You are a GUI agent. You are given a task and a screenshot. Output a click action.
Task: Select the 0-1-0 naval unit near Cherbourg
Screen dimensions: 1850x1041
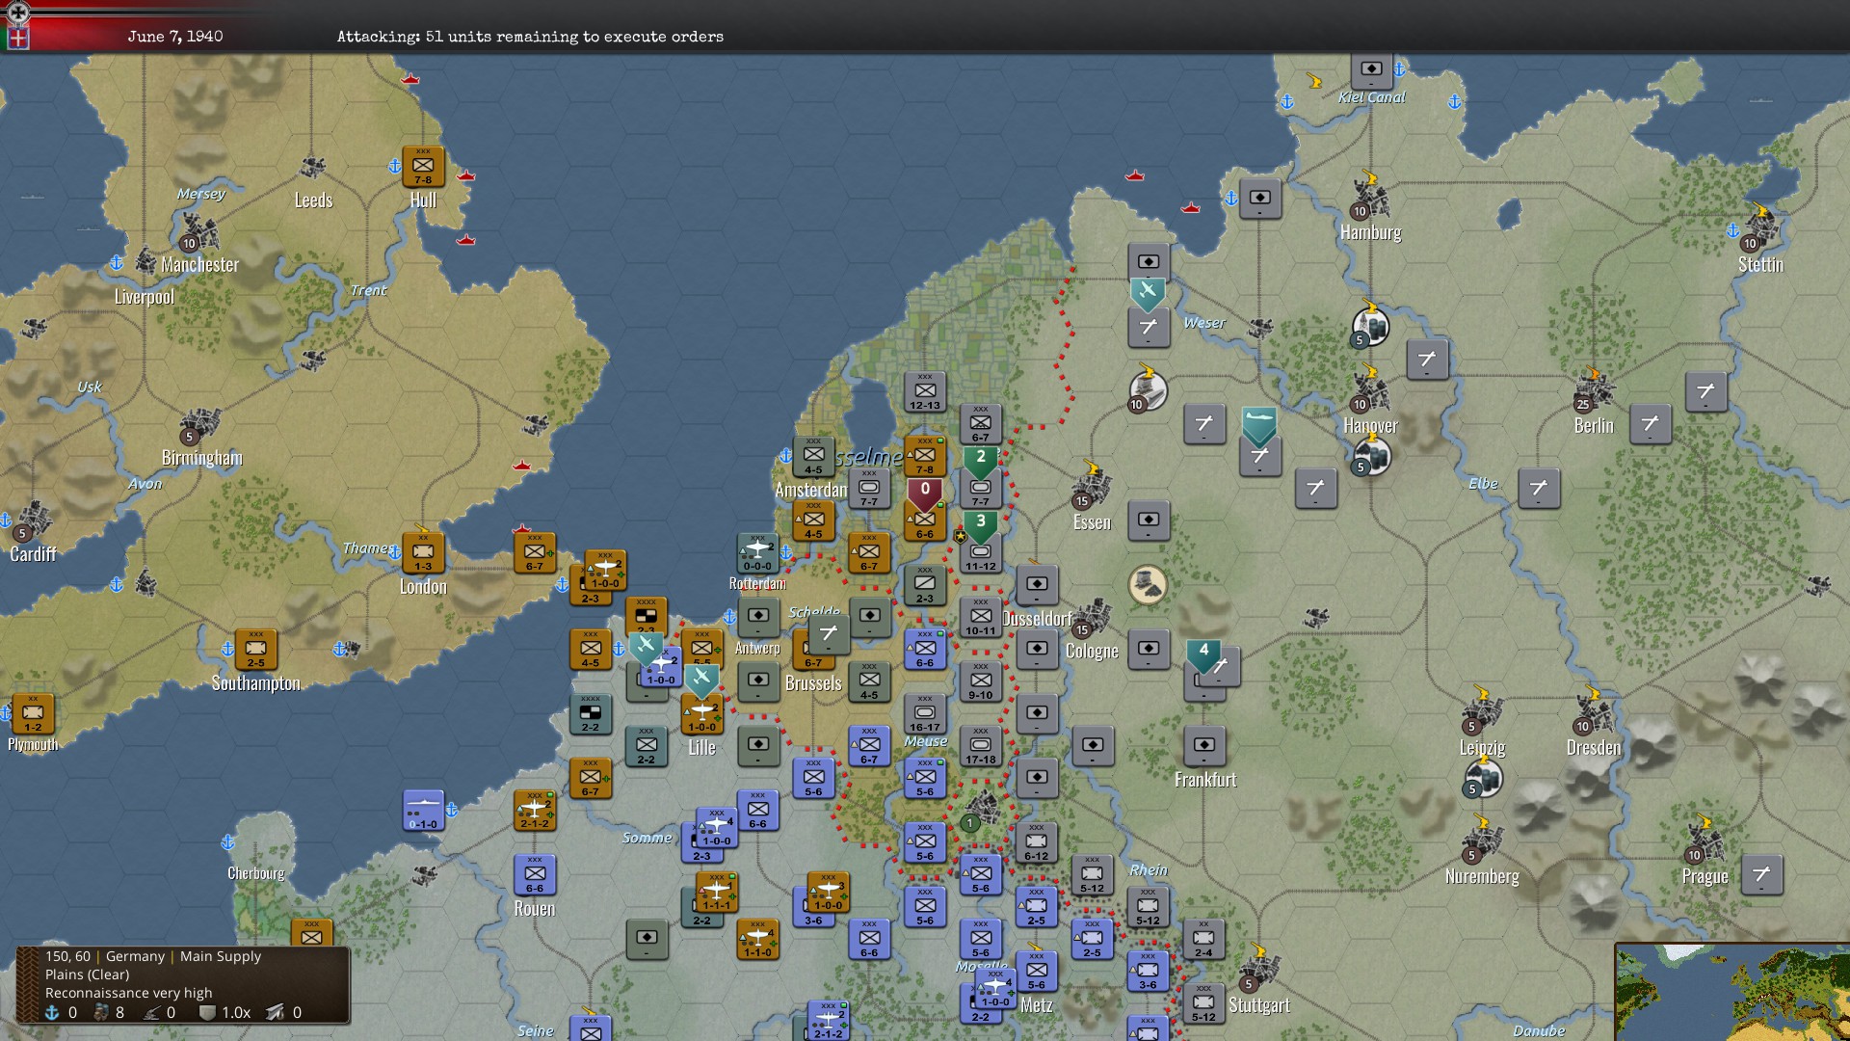coord(423,811)
